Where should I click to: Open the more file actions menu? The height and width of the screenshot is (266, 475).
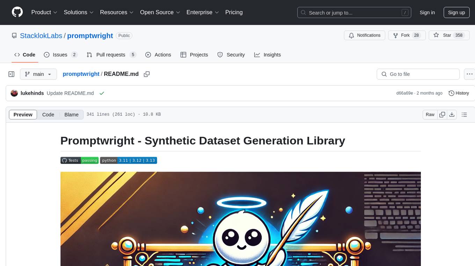(x=469, y=74)
